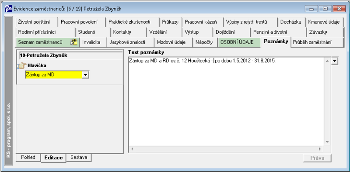Go to Výstup tab
Image resolution: width=350 pixels, height=172 pixels.
point(197,32)
